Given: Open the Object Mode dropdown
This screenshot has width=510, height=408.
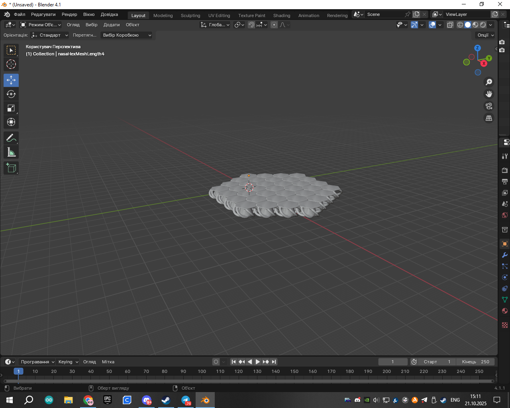Looking at the screenshot, I should click(x=41, y=25).
